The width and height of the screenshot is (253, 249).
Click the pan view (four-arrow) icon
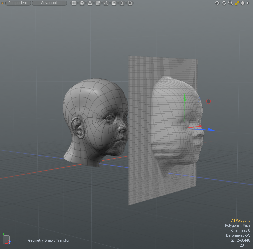[x=217, y=3]
